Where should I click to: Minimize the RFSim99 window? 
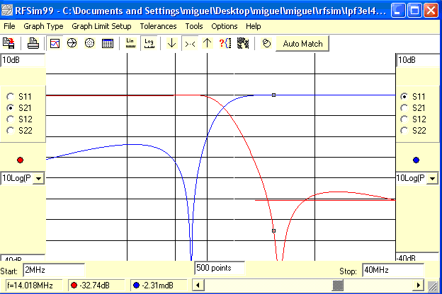398,11
